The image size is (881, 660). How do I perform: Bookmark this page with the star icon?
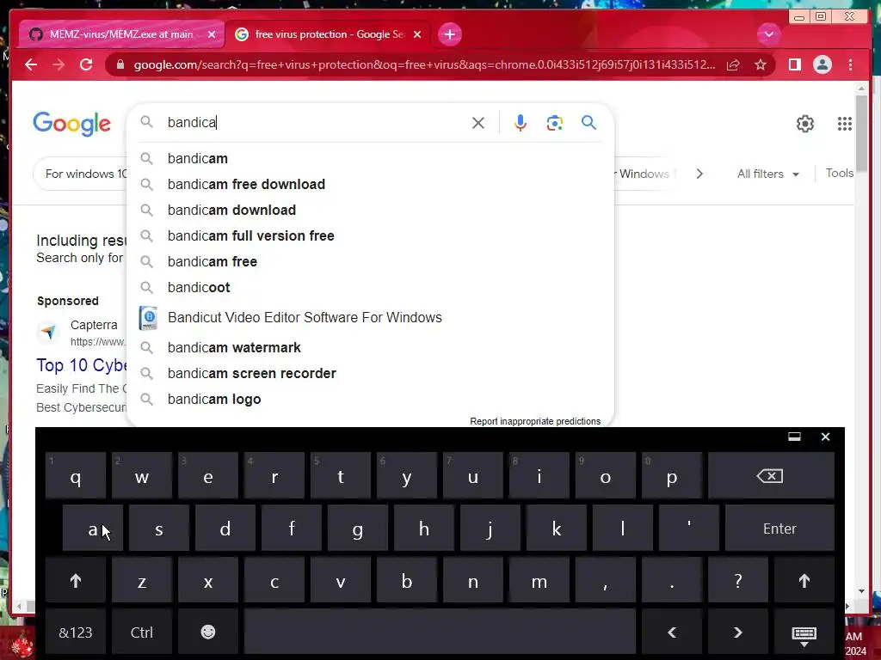(x=761, y=65)
